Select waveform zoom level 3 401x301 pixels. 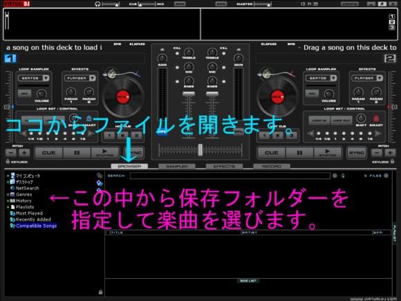click(392, 28)
